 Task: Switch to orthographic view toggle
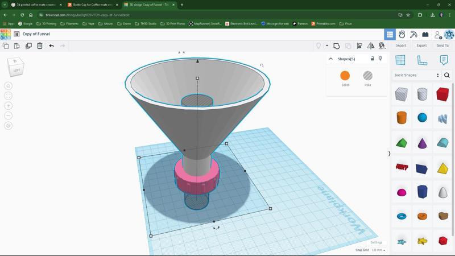(8, 126)
